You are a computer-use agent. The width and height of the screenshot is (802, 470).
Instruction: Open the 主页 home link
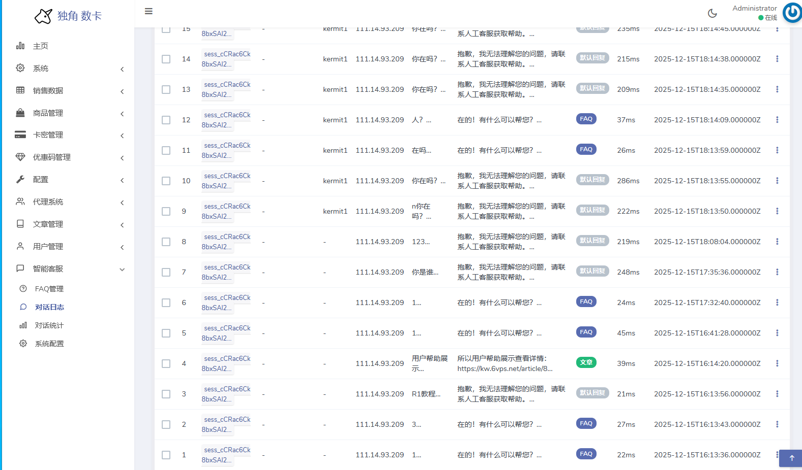pos(40,46)
